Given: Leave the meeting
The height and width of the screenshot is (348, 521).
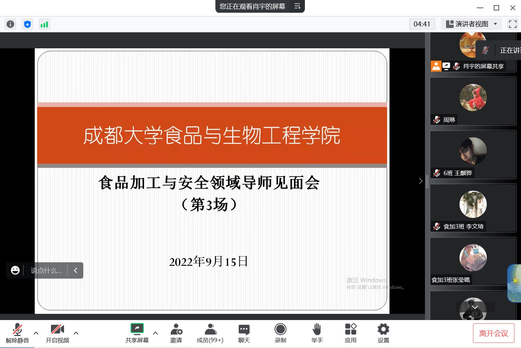Looking at the screenshot, I should 493,333.
